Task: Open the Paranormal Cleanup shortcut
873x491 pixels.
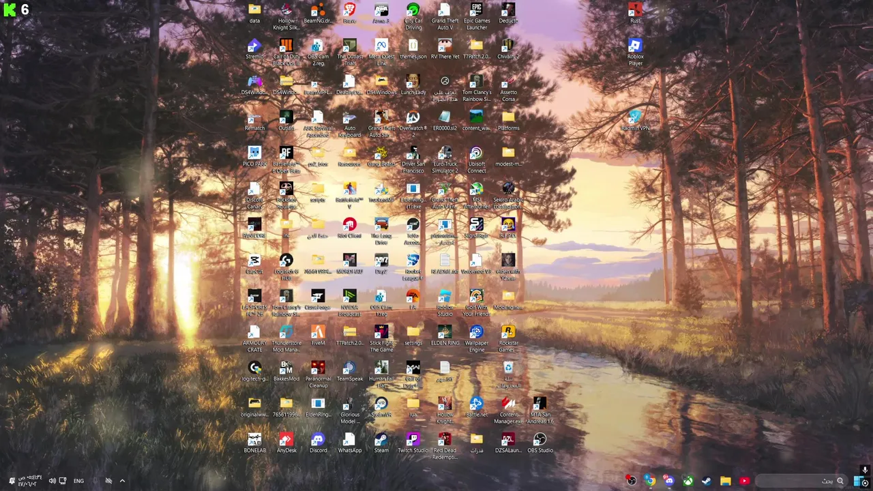Action: 318,375
